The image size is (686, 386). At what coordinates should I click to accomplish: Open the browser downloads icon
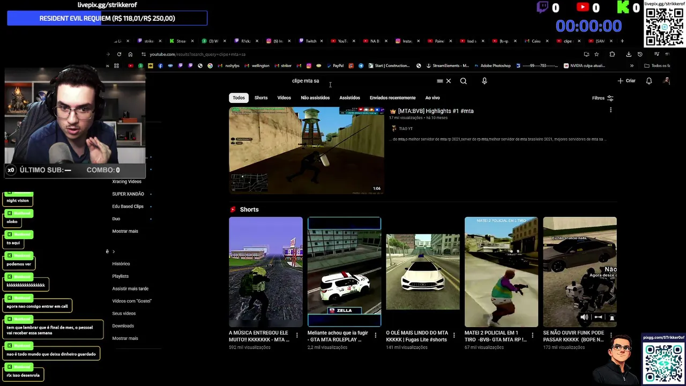(x=629, y=54)
